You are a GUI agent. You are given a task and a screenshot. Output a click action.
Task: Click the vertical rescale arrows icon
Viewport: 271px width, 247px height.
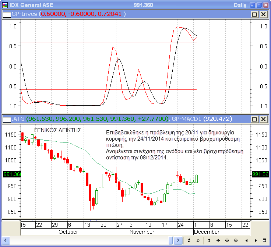tap(209, 240)
